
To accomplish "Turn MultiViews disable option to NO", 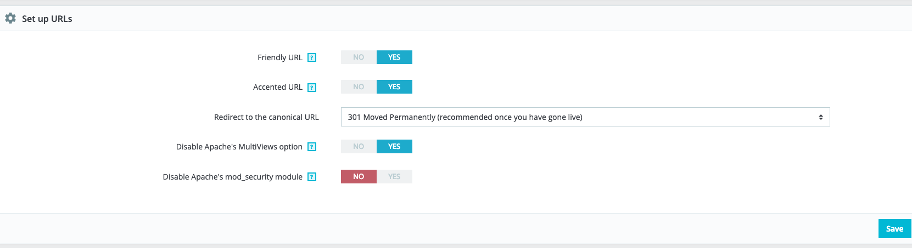I will [x=359, y=147].
